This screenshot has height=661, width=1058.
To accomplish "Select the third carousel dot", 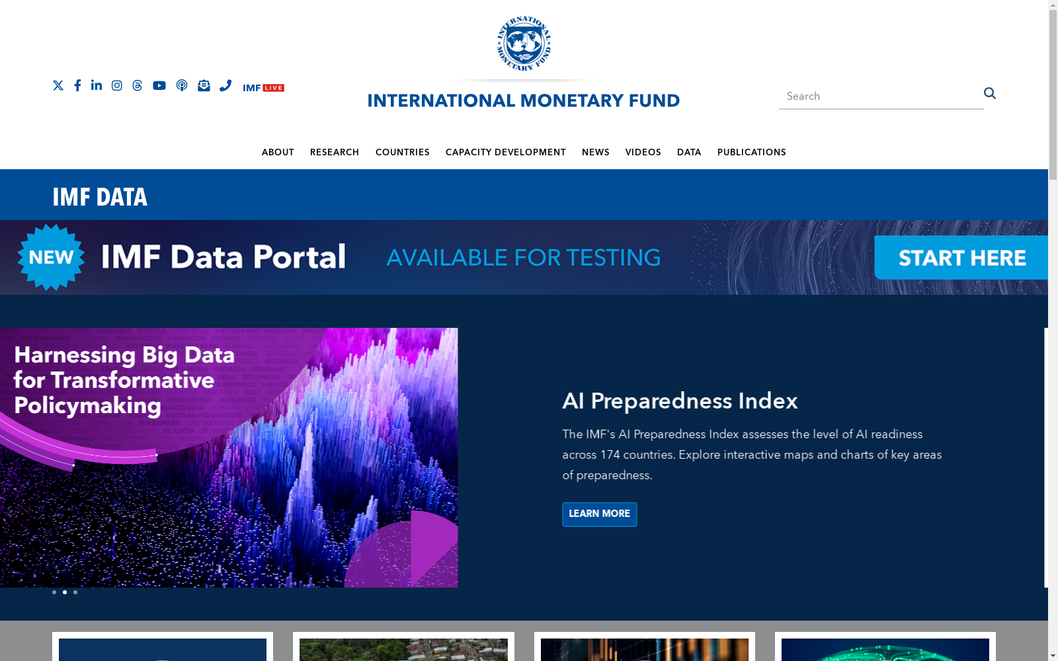I will (x=75, y=592).
